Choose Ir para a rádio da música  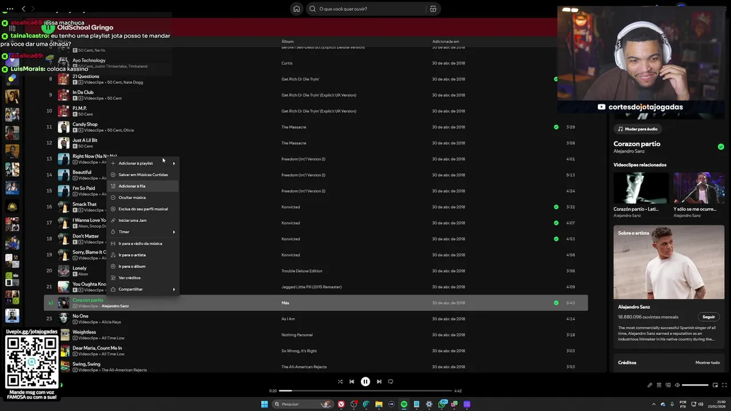pyautogui.click(x=143, y=243)
